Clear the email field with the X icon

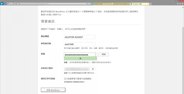[93, 69]
